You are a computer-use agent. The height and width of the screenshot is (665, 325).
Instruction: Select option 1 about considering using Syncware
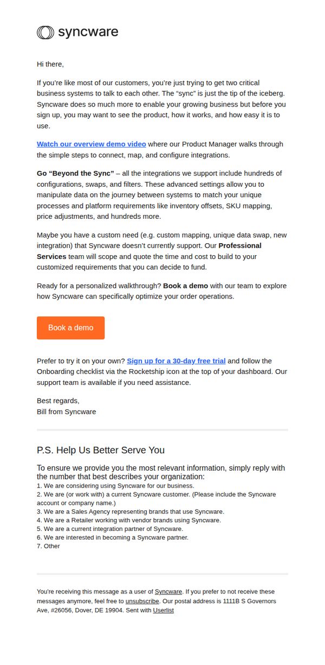(x=115, y=486)
